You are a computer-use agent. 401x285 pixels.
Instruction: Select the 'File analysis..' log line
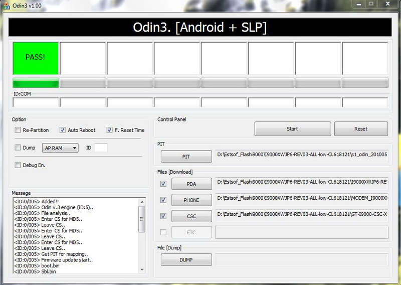[42, 213]
